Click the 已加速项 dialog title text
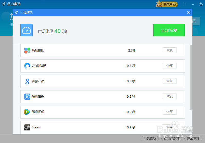This screenshot has width=205, height=143. coord(26,13)
